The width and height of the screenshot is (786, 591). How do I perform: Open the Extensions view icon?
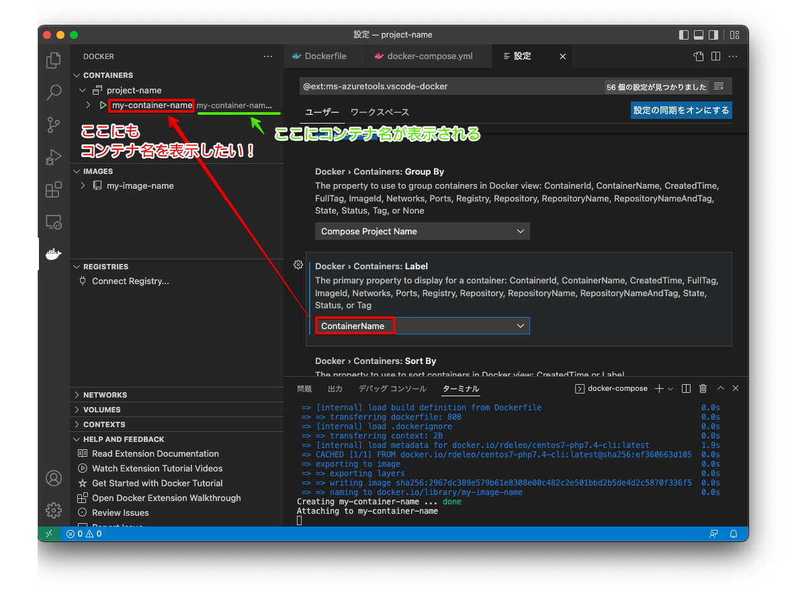click(x=54, y=189)
